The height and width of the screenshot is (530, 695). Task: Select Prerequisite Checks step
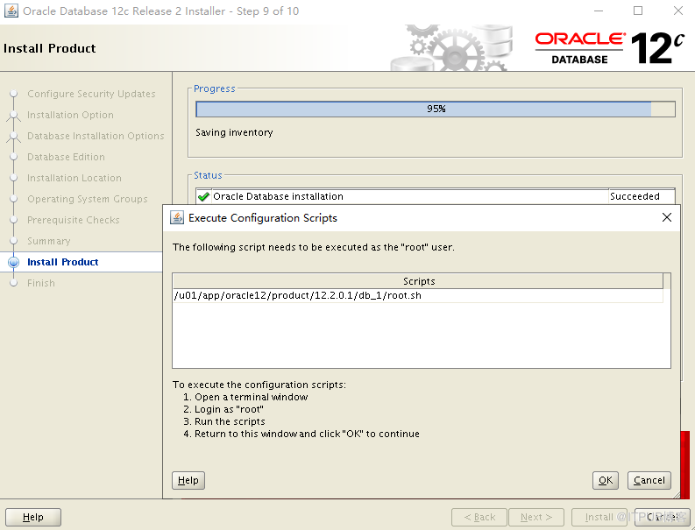coord(74,220)
